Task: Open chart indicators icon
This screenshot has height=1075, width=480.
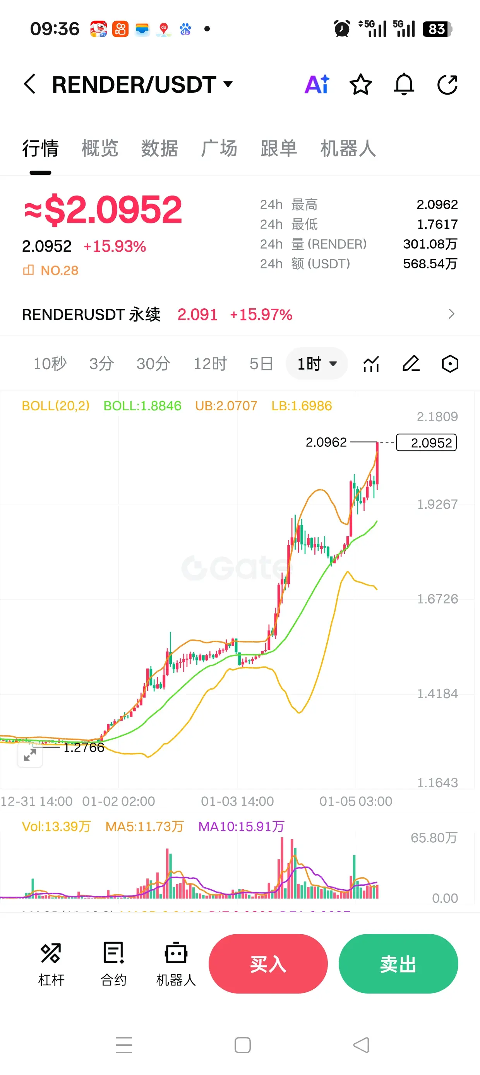Action: (371, 363)
